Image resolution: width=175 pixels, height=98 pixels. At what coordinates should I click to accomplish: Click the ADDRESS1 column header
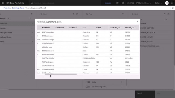coord(46,27)
